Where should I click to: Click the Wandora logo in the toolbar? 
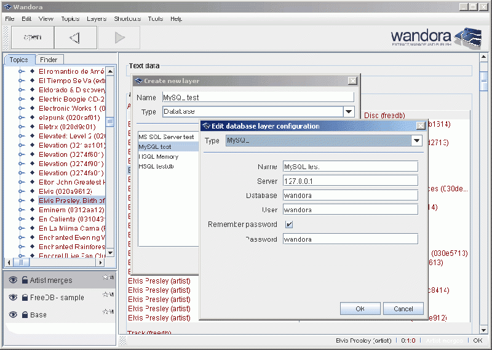pos(435,38)
